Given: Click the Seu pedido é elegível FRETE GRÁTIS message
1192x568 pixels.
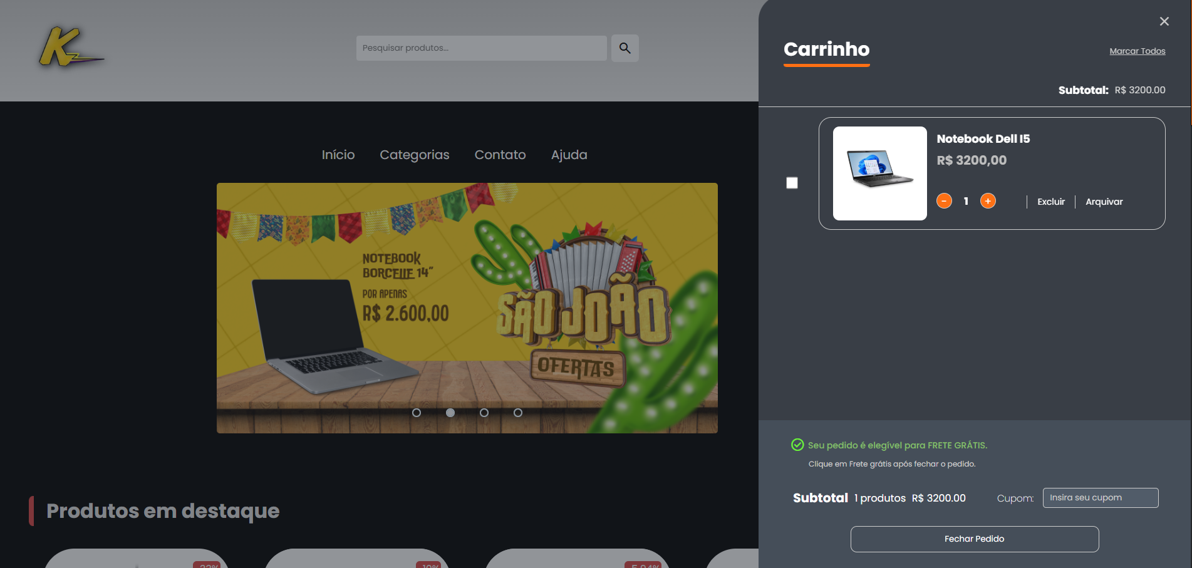Looking at the screenshot, I should click(x=897, y=445).
